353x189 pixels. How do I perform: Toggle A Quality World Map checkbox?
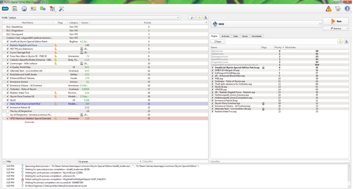(x=8, y=67)
